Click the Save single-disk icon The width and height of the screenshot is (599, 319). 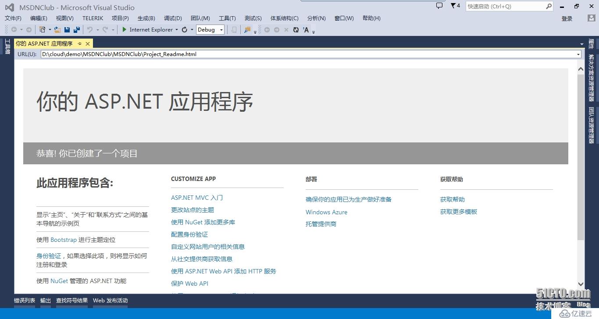tap(67, 30)
